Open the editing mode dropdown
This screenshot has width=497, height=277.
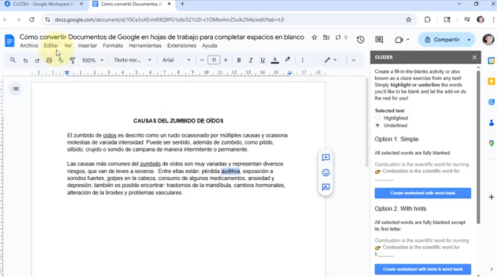[x=330, y=60]
